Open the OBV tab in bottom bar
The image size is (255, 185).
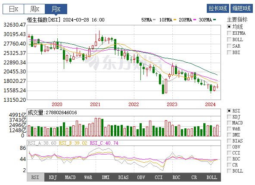[141, 177]
